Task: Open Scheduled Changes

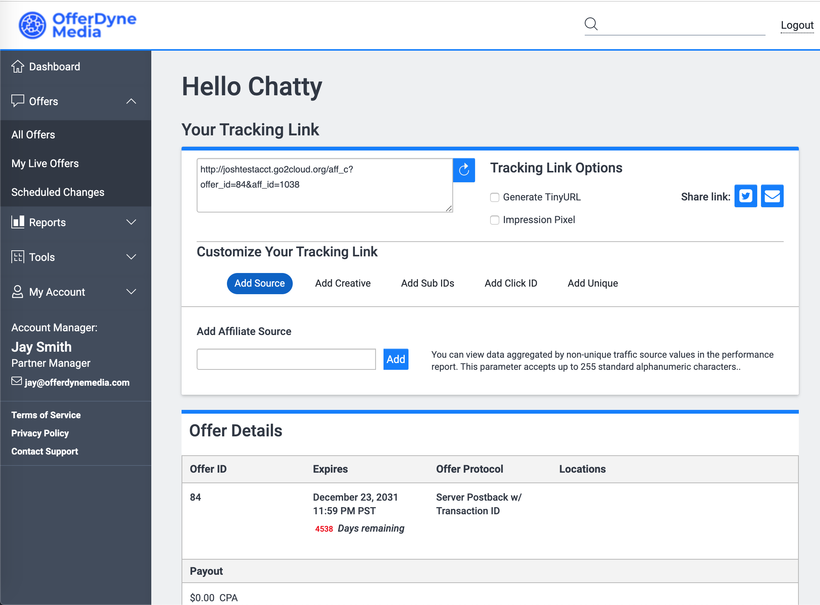Action: [58, 192]
